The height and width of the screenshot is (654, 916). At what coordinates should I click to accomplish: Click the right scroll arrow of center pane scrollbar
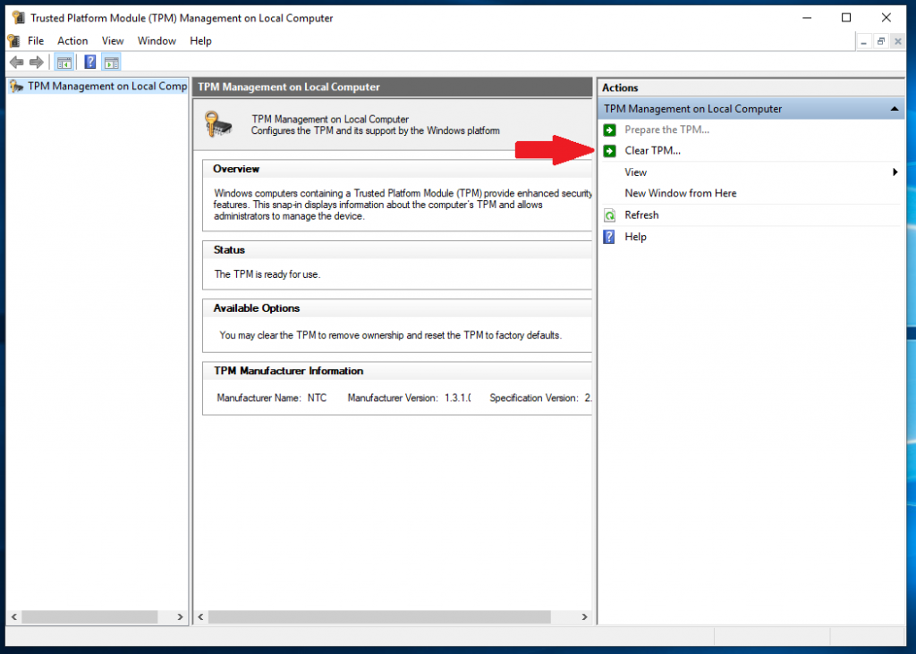[x=584, y=616]
